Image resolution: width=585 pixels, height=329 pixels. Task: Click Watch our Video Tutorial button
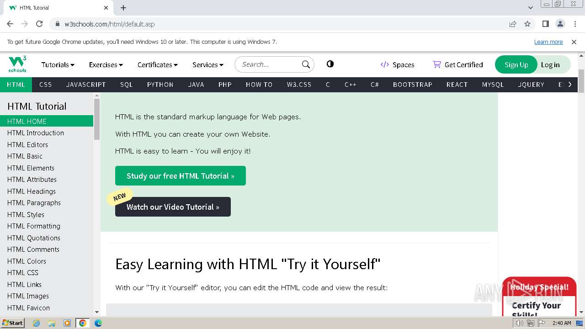(173, 207)
